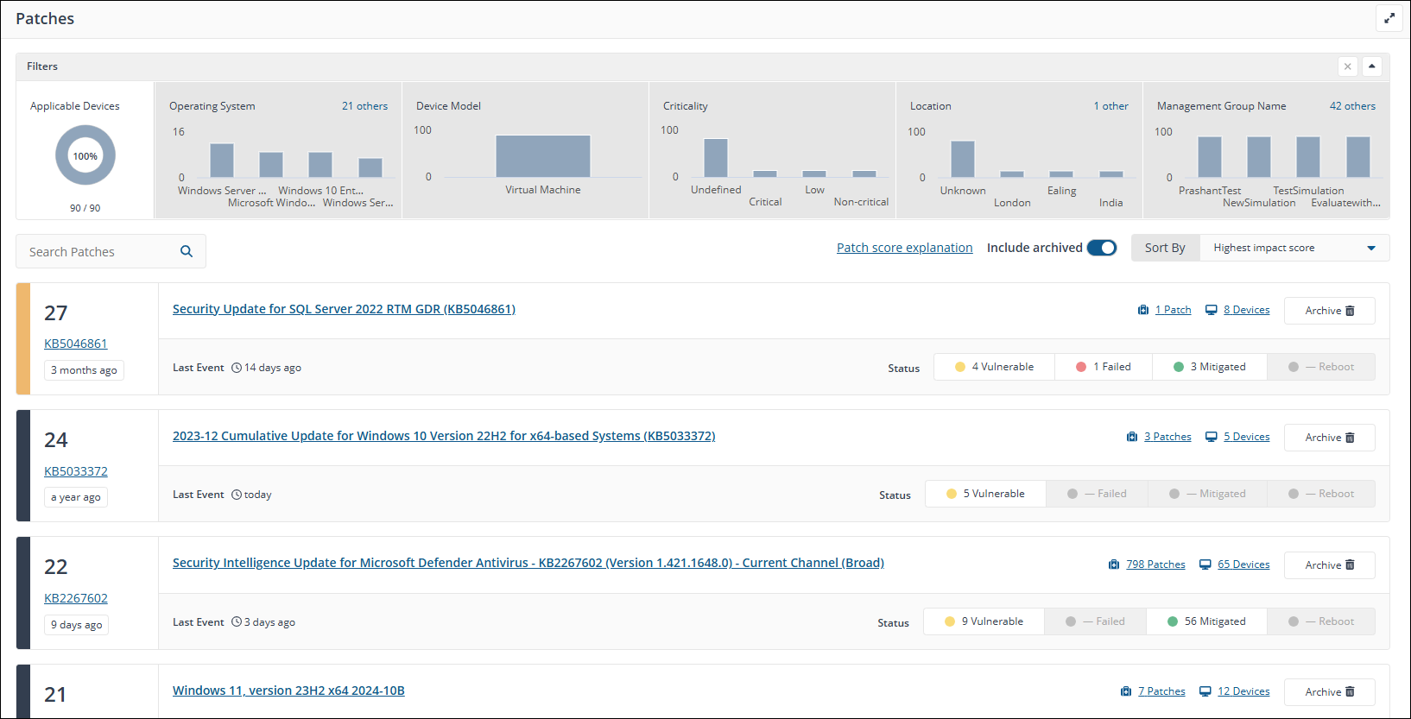Click the patch icon beside 1 Patch
1411x719 pixels.
click(1143, 310)
